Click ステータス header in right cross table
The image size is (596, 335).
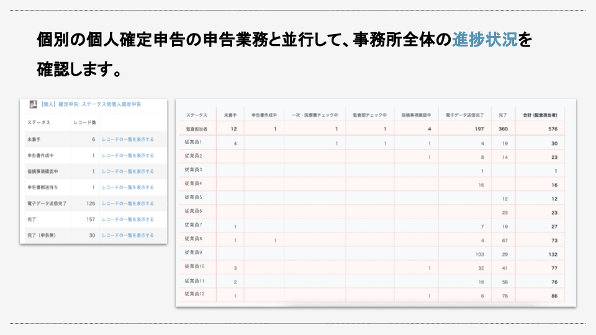[197, 115]
